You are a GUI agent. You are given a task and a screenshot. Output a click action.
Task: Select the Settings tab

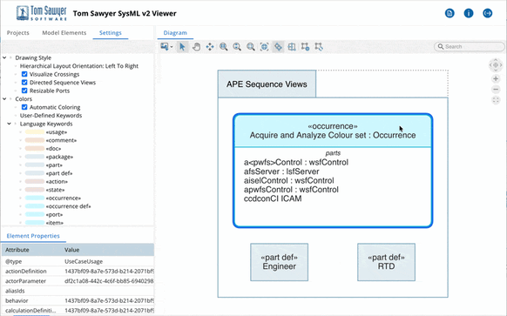[111, 32]
